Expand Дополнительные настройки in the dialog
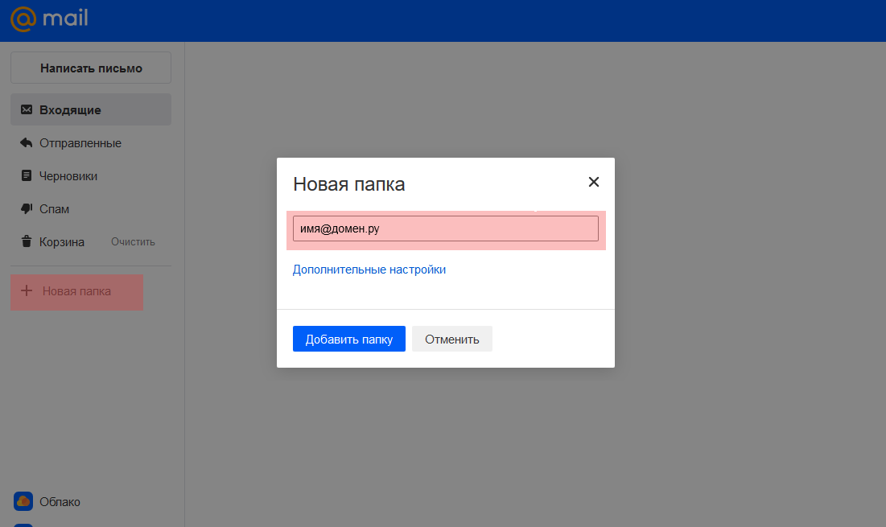The width and height of the screenshot is (886, 527). [x=369, y=270]
